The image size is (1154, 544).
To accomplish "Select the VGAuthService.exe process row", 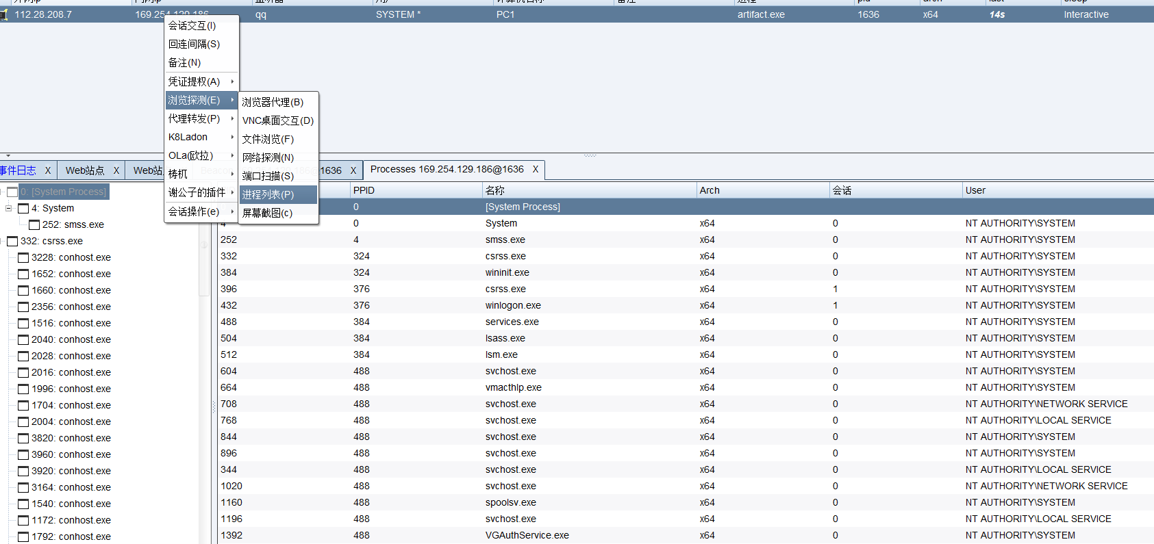I will click(x=686, y=535).
